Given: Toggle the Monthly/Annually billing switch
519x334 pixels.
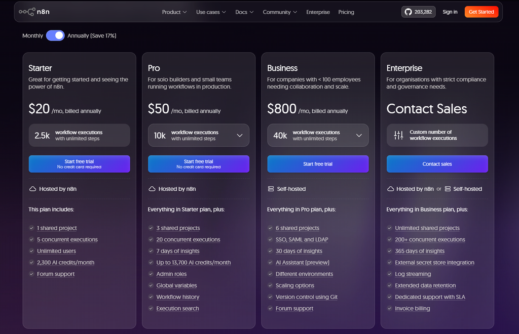Looking at the screenshot, I should tap(55, 36).
